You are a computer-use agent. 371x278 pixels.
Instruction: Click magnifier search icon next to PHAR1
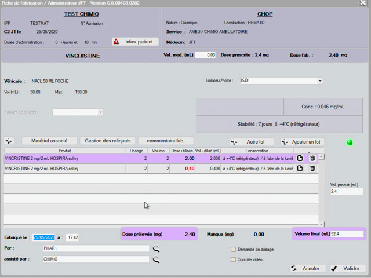click(x=156, y=248)
